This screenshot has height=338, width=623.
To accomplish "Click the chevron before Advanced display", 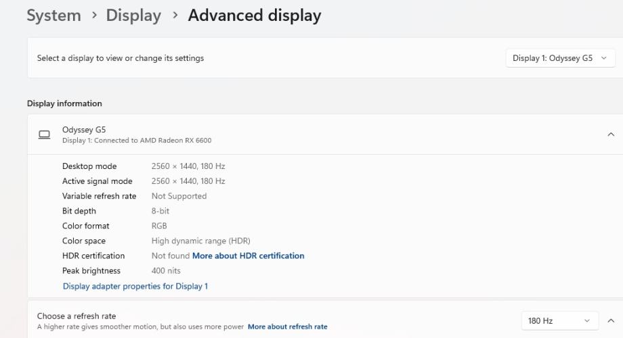I will coord(175,15).
